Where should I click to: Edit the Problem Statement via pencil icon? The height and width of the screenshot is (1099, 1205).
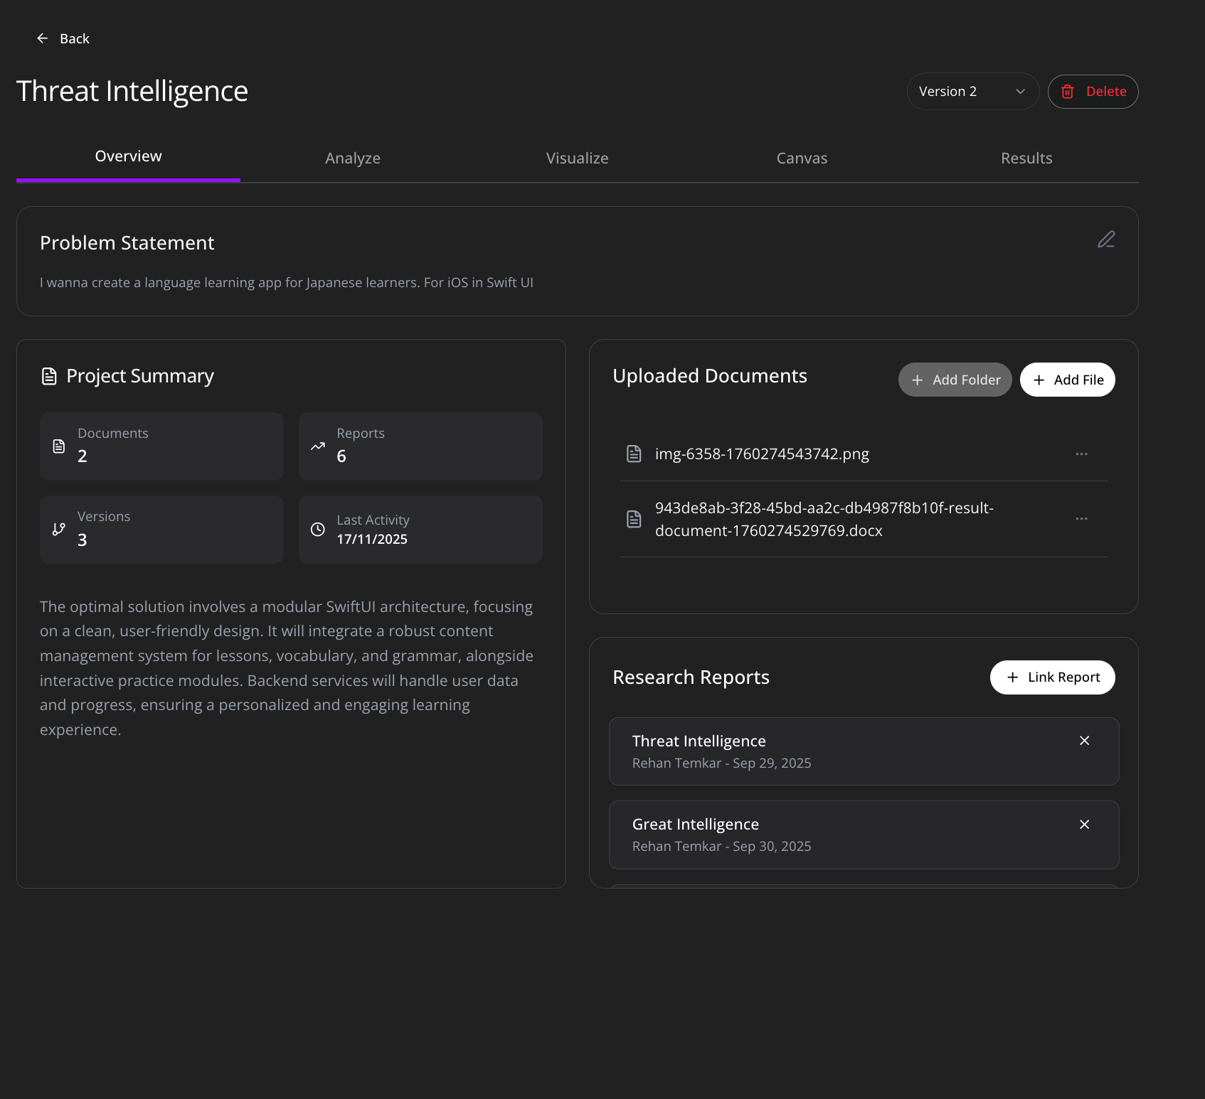[1105, 240]
